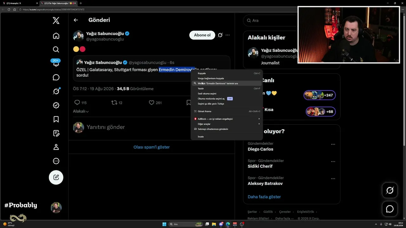Select Yazdır in the context menu
Viewport: 406px width, 228px height.
tap(226, 88)
